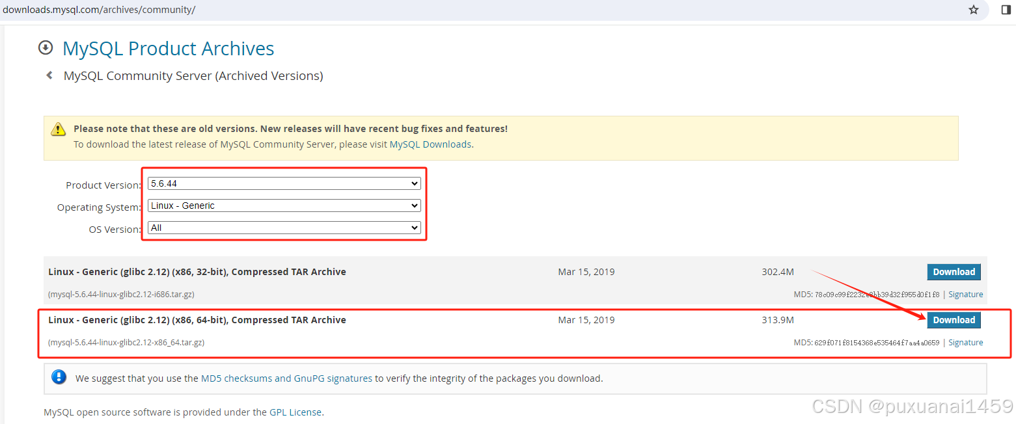Download the 64-bit Compressed TAR Archive

(x=954, y=320)
